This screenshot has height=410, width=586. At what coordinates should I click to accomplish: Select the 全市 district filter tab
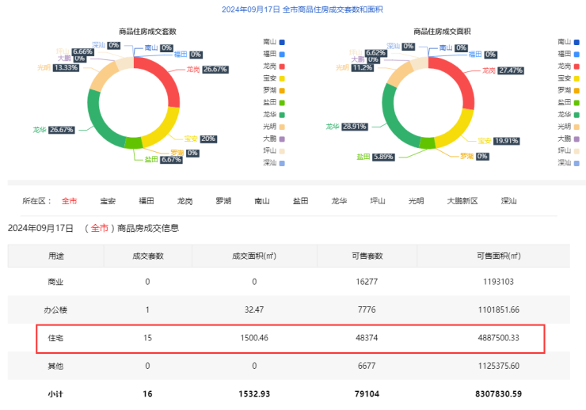pyautogui.click(x=70, y=201)
